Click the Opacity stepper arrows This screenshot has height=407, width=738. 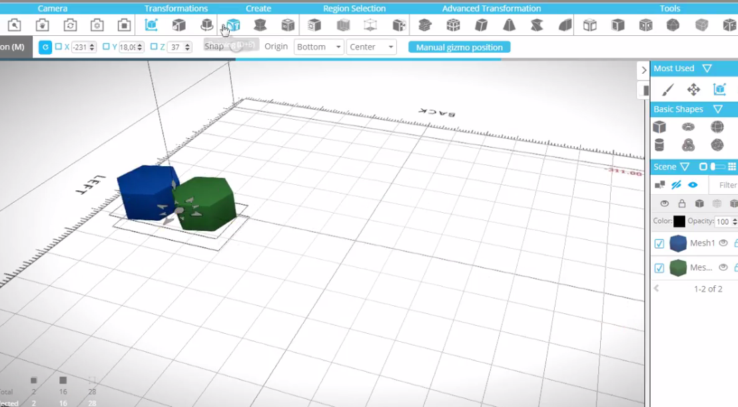735,221
